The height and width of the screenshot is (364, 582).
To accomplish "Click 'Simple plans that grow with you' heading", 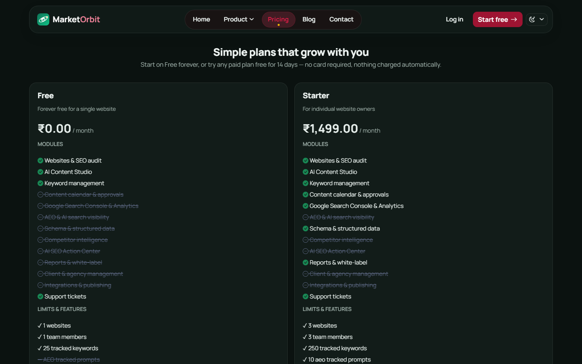I will click(x=291, y=52).
